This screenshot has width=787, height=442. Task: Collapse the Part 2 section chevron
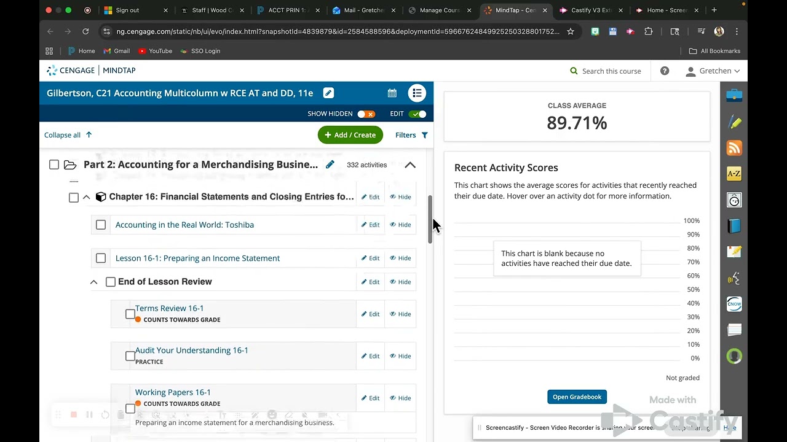click(x=410, y=165)
